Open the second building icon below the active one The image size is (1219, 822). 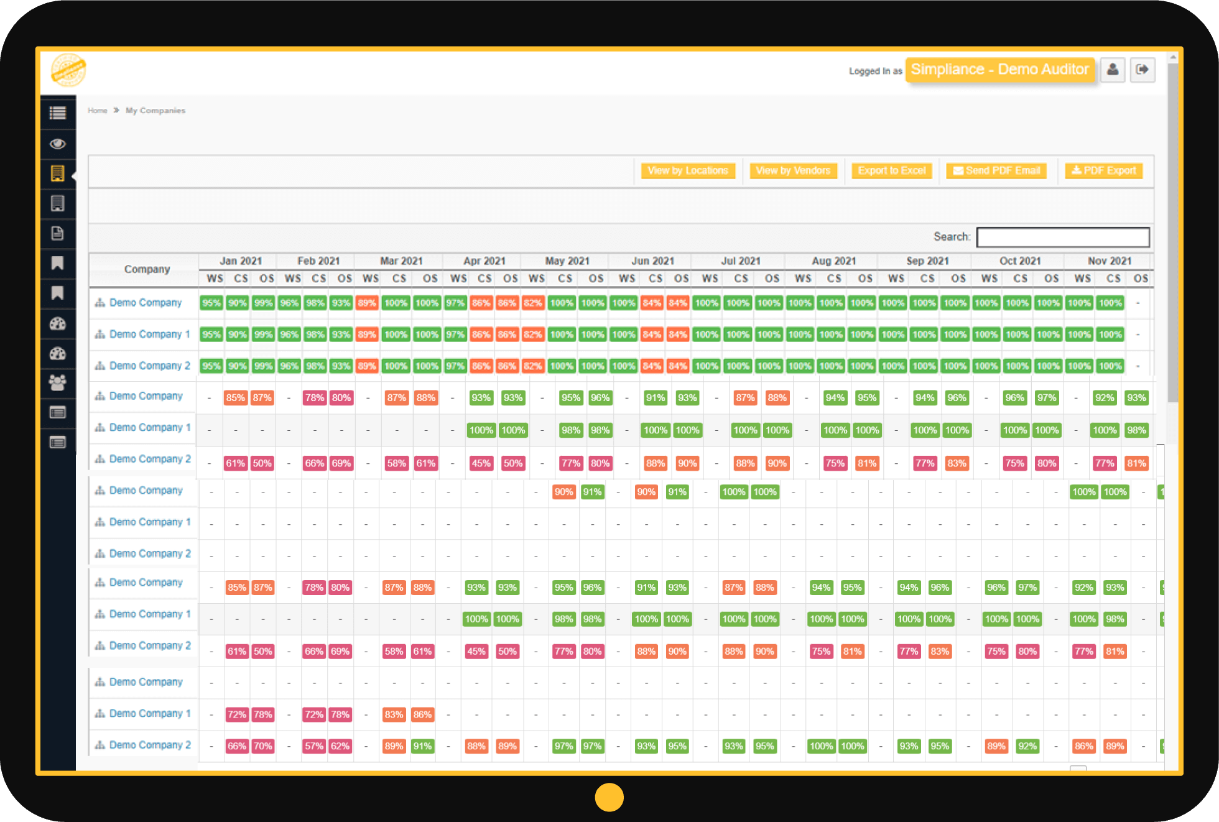[x=58, y=204]
